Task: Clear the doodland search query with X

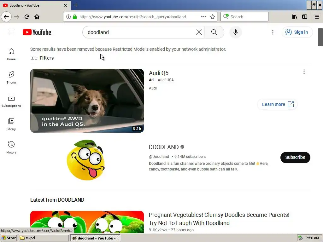Action: point(199,32)
